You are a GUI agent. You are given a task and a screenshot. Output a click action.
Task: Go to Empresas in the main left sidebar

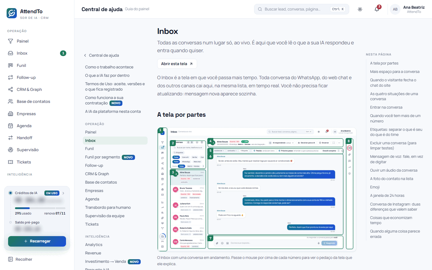pyautogui.click(x=37, y=114)
